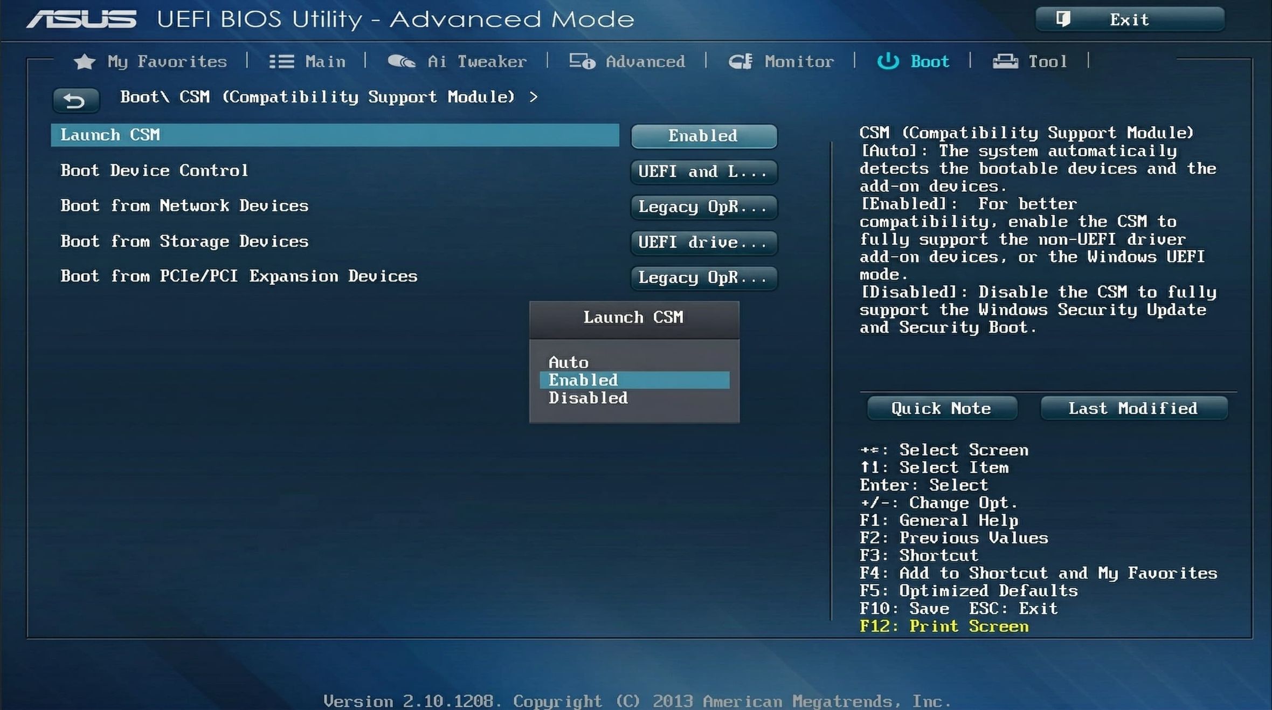Click the Main tab list icon
This screenshot has height=710, width=1272.
pyautogui.click(x=281, y=62)
